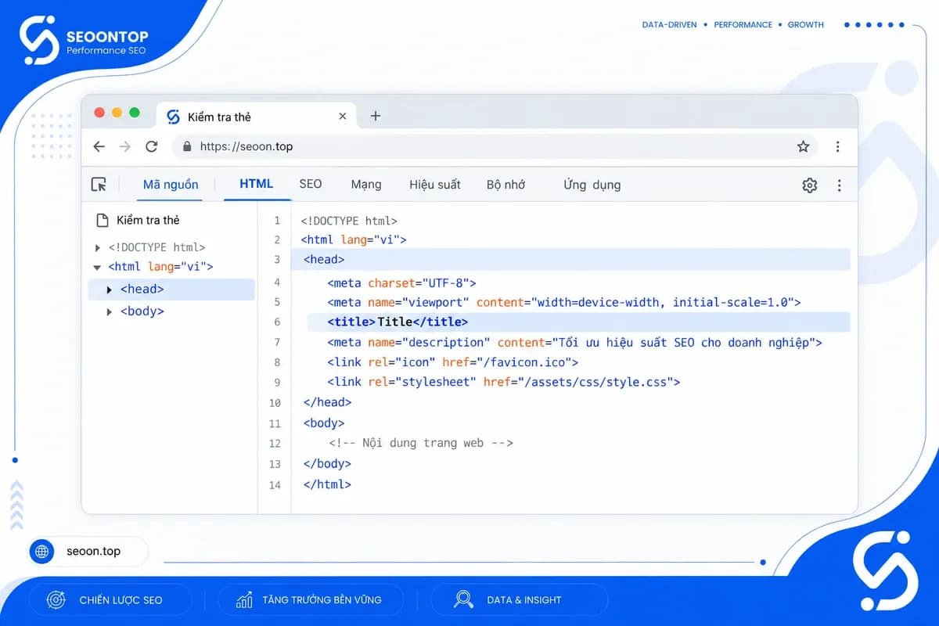Activate the element inspector cursor icon
This screenshot has height=626, width=939.
click(x=99, y=185)
